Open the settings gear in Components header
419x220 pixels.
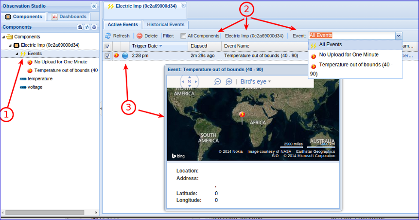pos(94,27)
